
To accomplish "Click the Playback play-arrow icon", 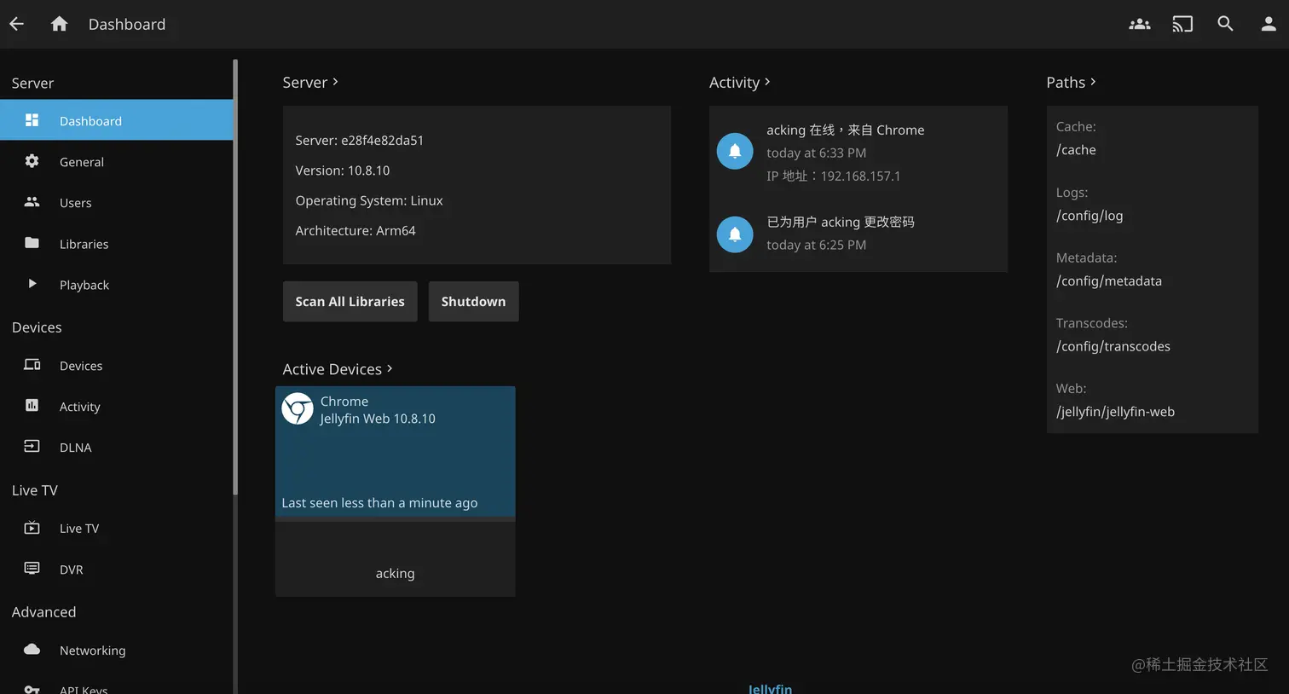I will click(x=32, y=284).
